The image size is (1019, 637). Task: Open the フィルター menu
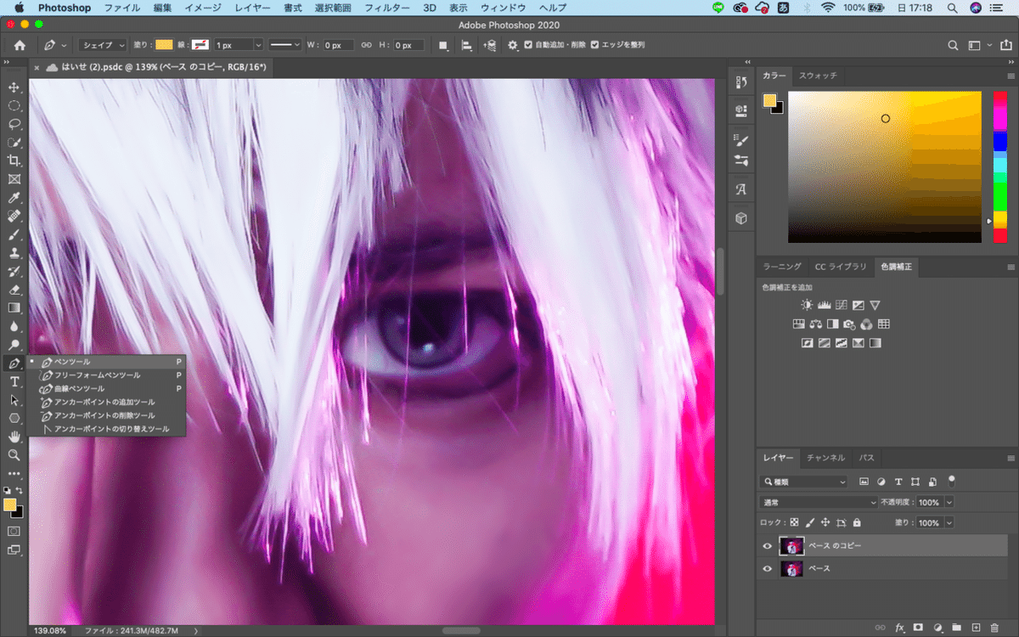pyautogui.click(x=386, y=8)
